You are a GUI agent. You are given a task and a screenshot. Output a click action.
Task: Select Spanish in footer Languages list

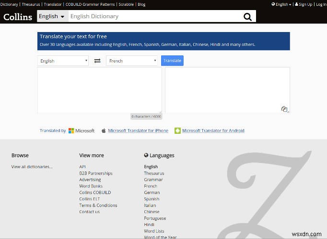point(152,199)
